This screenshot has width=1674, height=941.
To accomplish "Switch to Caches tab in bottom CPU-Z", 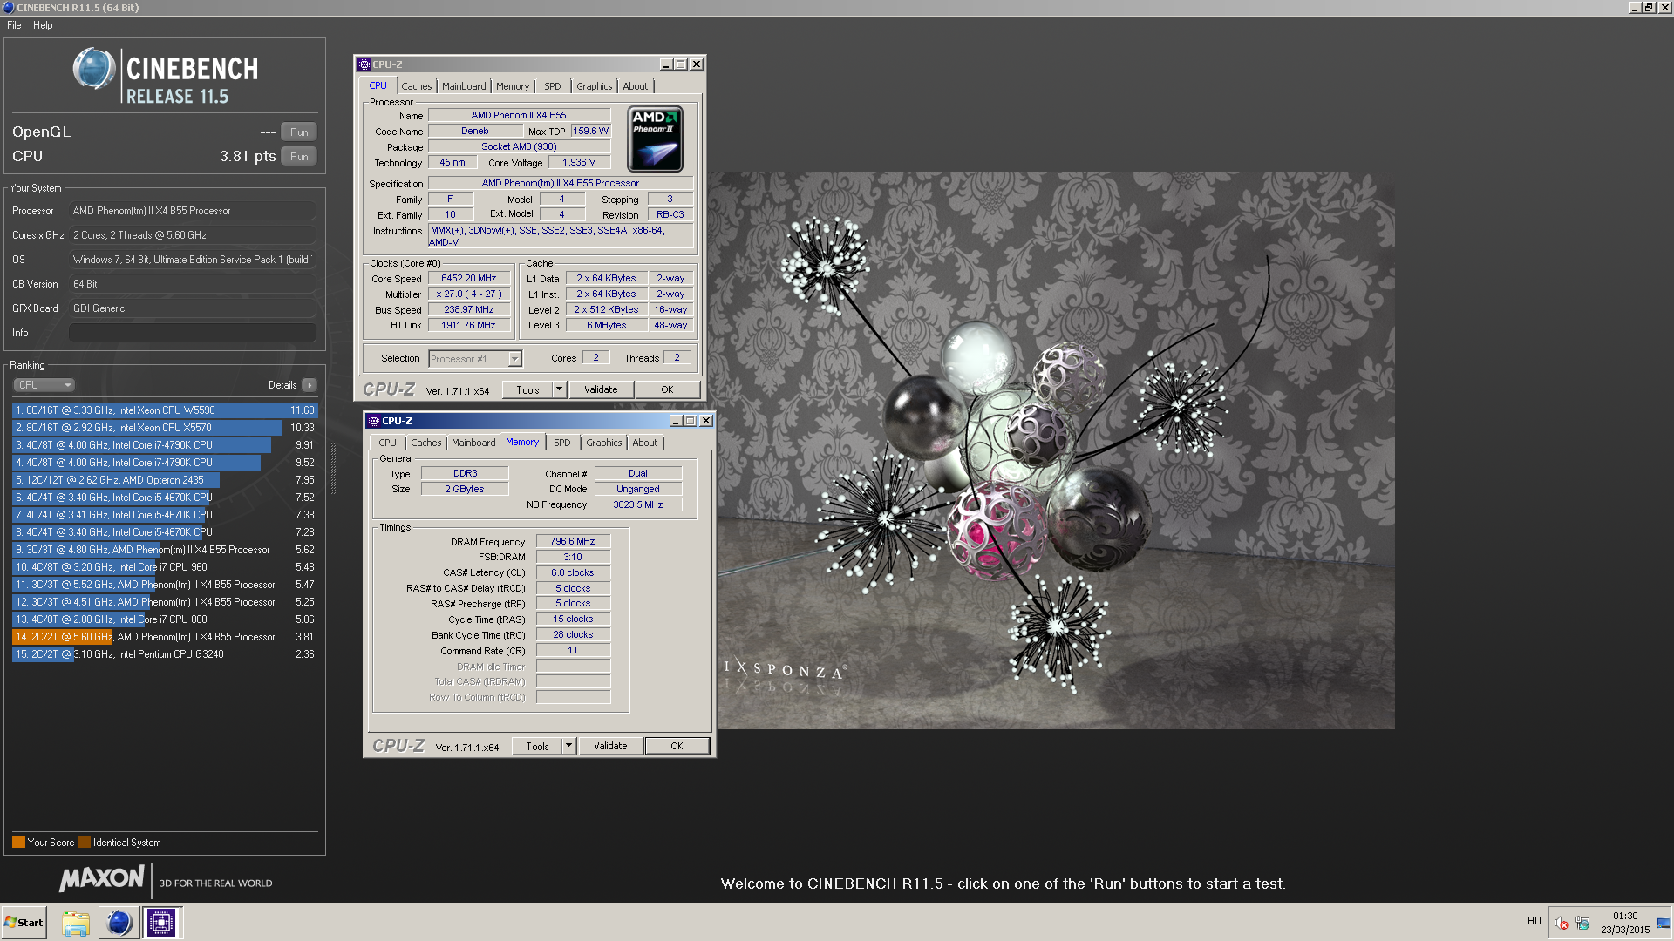I will pos(426,443).
